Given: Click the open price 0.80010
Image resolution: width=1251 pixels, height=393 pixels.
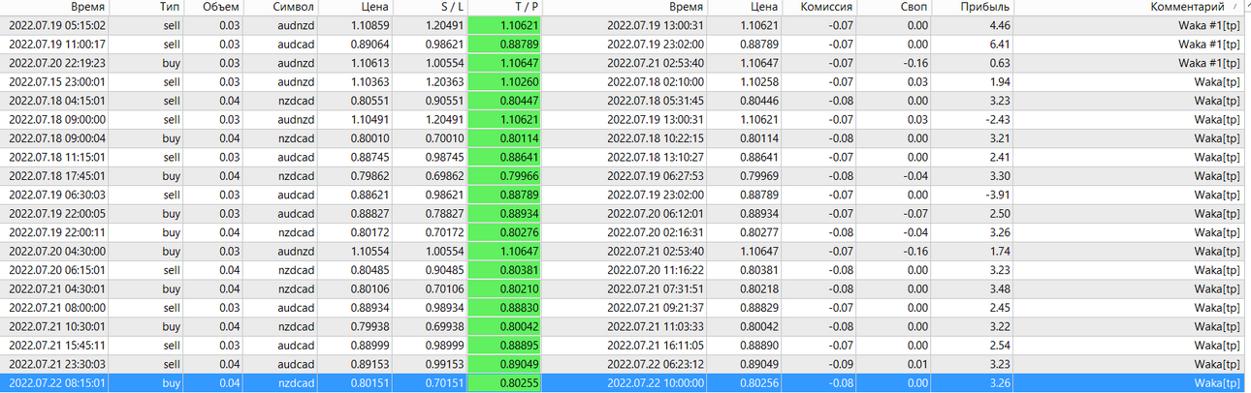Looking at the screenshot, I should pyautogui.click(x=369, y=138).
